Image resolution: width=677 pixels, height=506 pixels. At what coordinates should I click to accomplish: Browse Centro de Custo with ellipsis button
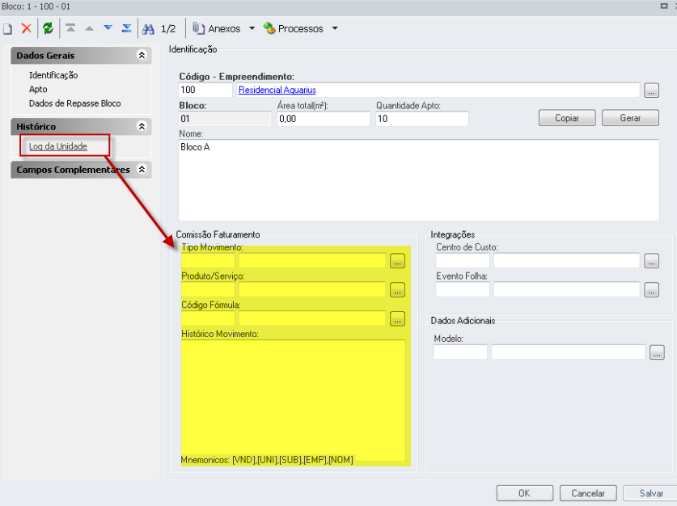click(652, 261)
